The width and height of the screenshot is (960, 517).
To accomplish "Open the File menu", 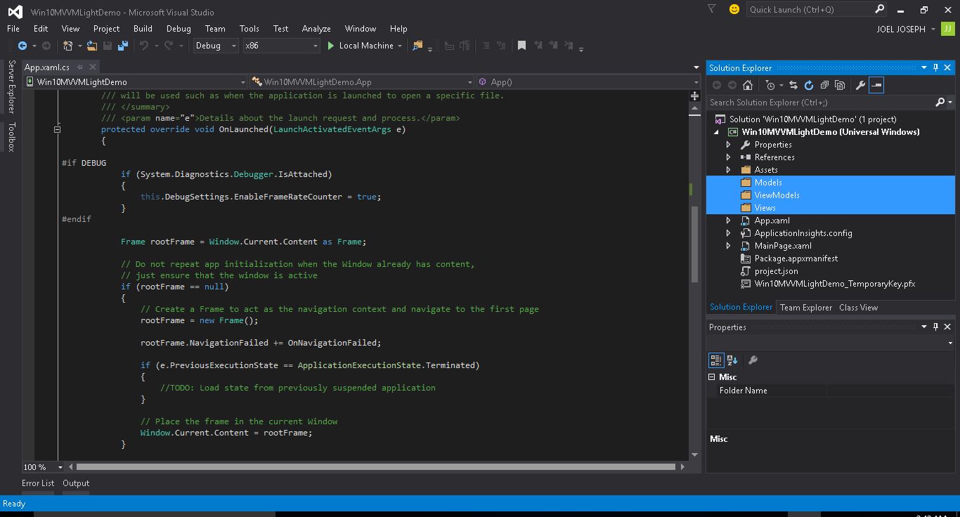I will (x=13, y=29).
